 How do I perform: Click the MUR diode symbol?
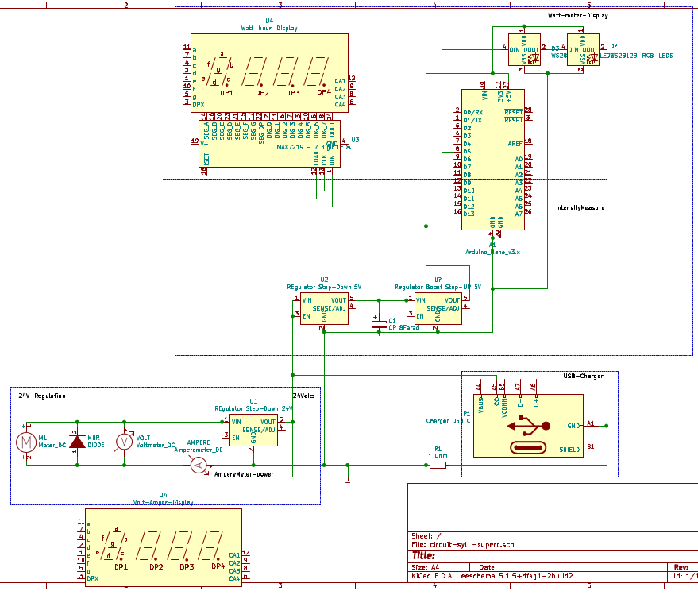click(x=78, y=442)
